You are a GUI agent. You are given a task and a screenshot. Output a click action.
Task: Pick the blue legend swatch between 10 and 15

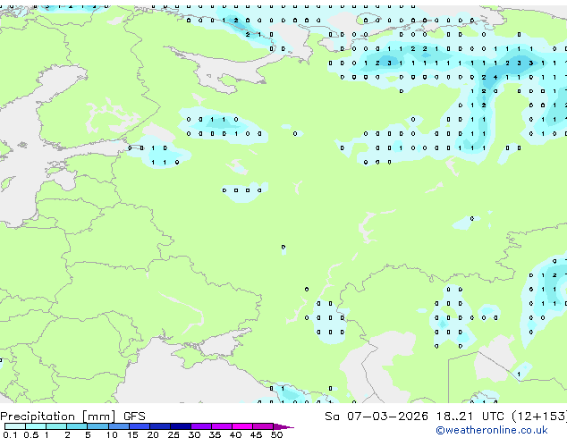pos(118,426)
